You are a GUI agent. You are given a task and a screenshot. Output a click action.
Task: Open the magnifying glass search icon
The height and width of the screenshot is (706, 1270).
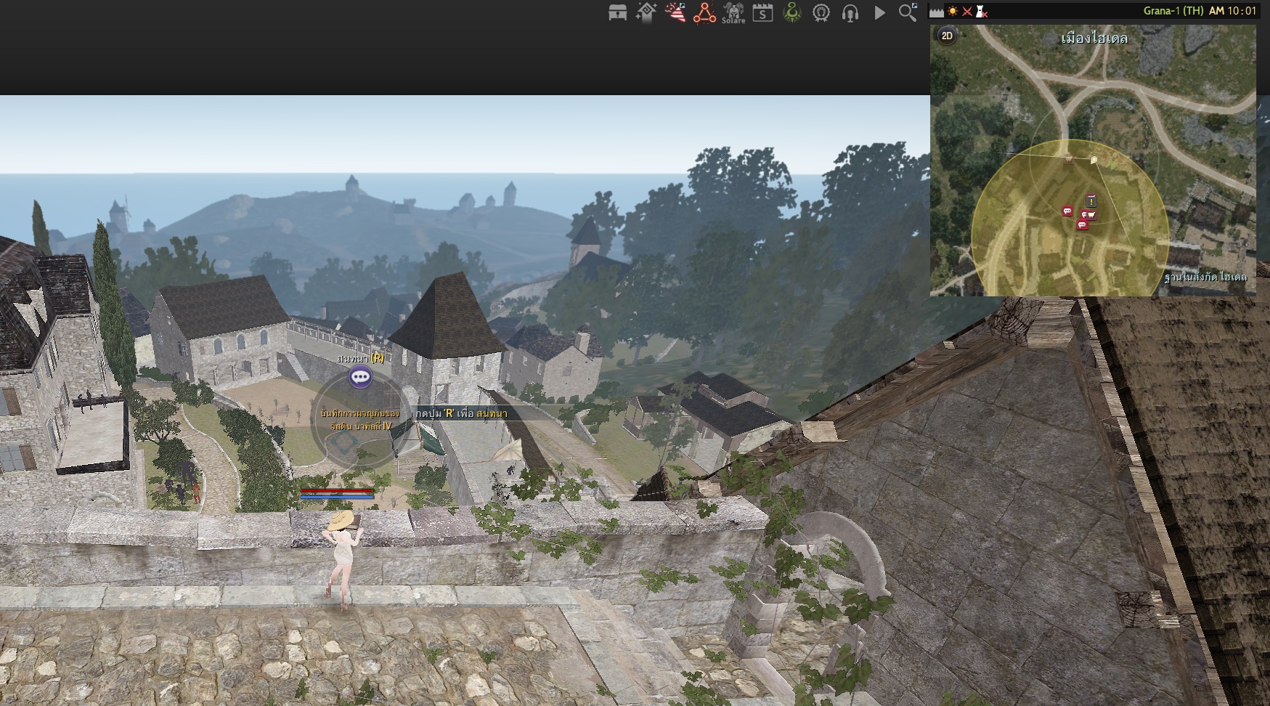pos(908,12)
